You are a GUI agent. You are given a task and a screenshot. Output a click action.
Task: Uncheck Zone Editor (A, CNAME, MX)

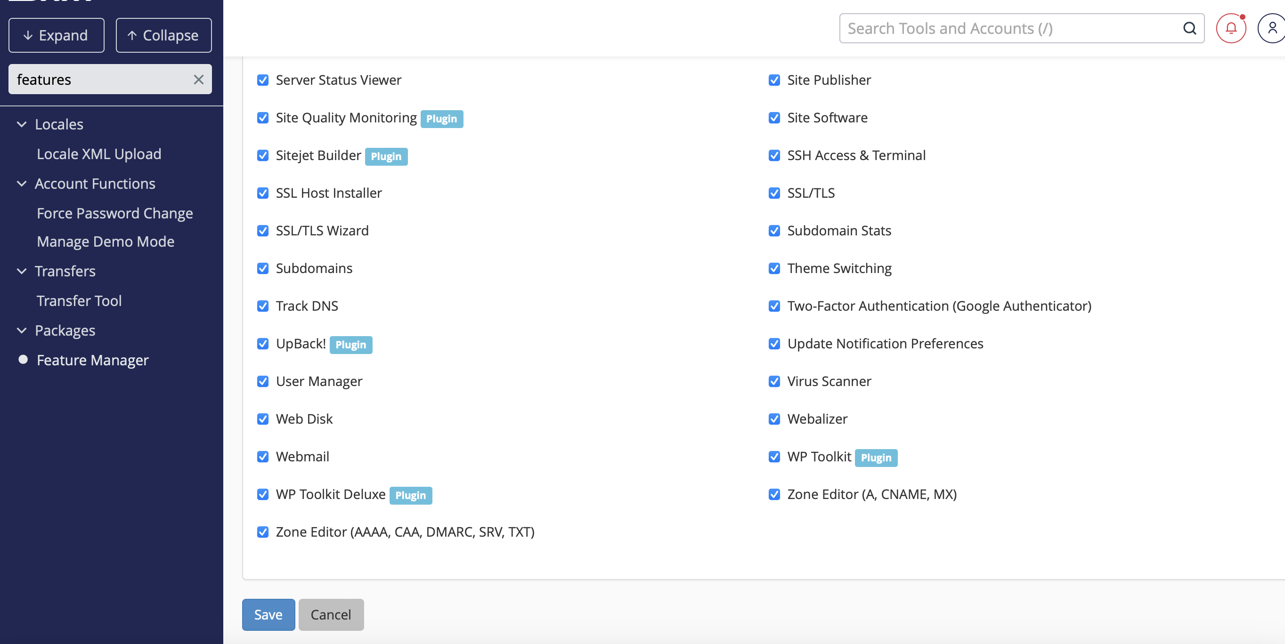point(774,494)
